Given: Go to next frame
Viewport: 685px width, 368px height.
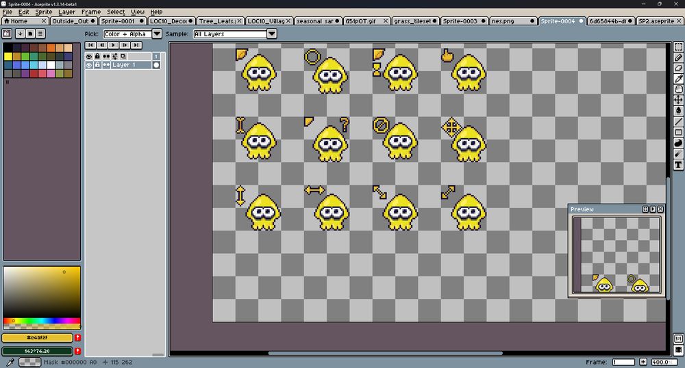Looking at the screenshot, I should 125,45.
